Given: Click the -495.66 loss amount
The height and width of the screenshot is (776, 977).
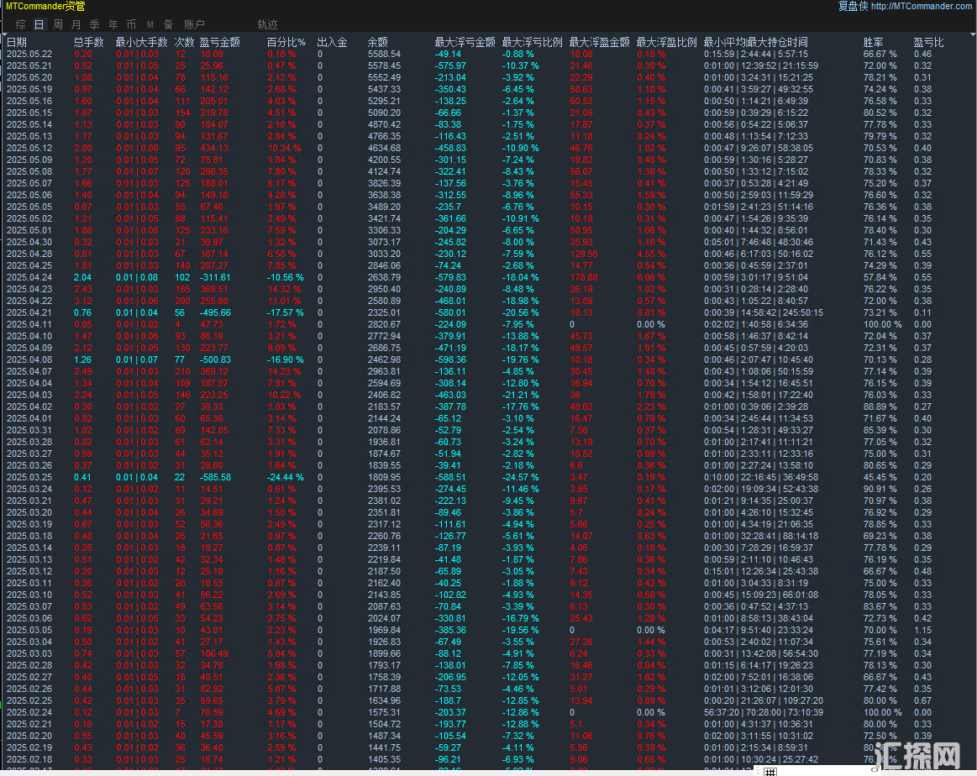Looking at the screenshot, I should coord(215,312).
